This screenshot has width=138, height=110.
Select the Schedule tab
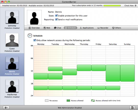pyautogui.click(x=71, y=28)
